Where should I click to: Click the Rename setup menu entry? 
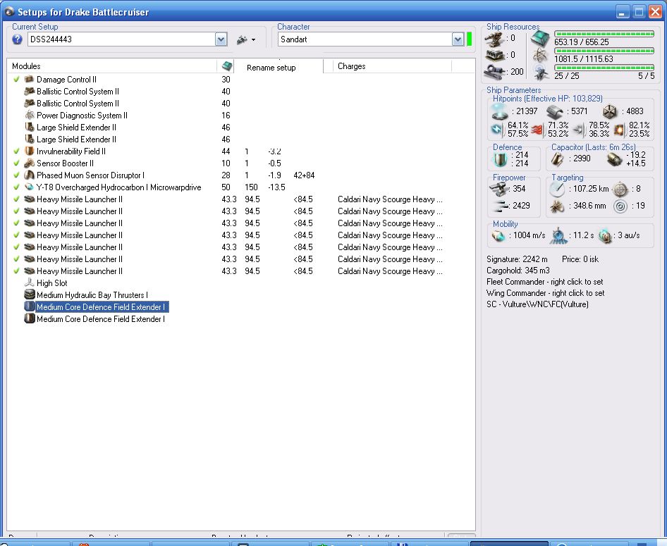click(x=271, y=68)
